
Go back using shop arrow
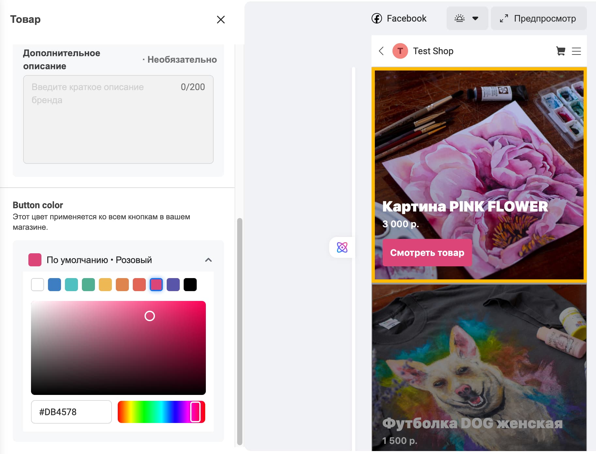[x=381, y=51]
